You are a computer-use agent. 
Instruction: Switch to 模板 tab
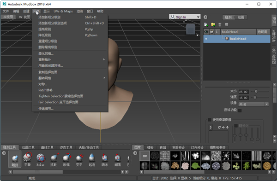click(x=151, y=147)
